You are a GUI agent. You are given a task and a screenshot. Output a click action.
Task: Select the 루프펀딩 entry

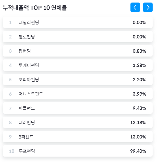(x=78, y=151)
